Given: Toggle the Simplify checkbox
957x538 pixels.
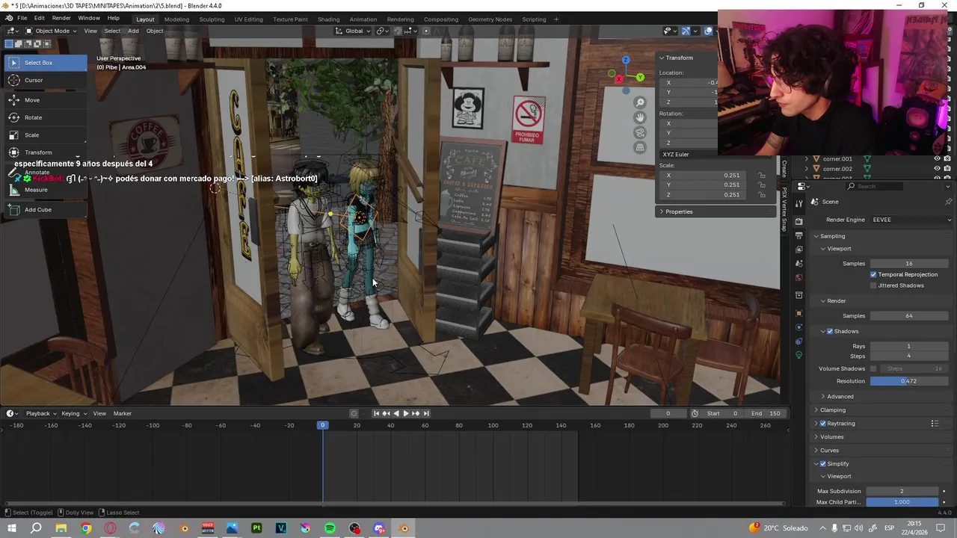Looking at the screenshot, I should 823,464.
